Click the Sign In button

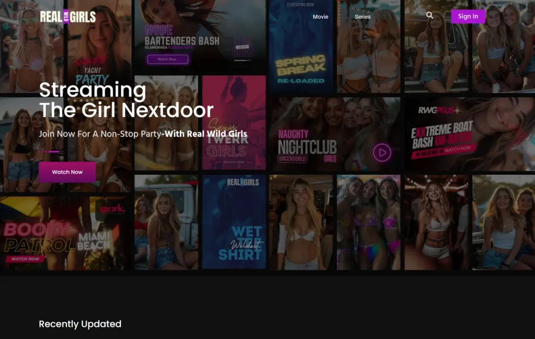[468, 16]
